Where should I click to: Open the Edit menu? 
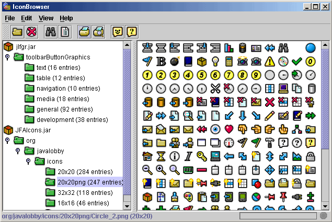point(27,18)
